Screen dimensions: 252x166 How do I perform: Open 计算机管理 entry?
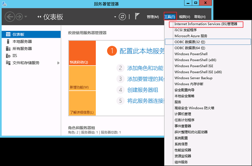(183, 114)
